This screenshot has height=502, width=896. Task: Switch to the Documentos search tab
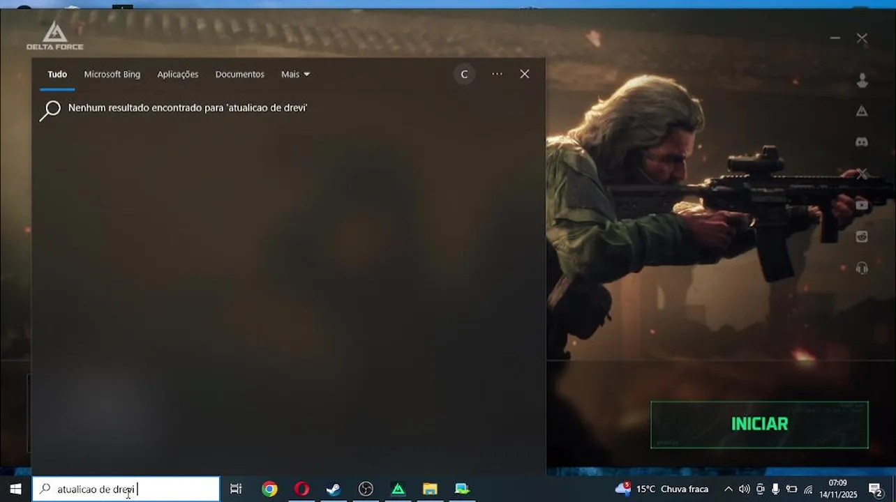pyautogui.click(x=239, y=74)
